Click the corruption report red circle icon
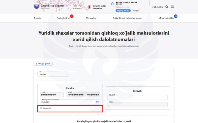Viewport: 198px width, 123px height. coord(89,7)
